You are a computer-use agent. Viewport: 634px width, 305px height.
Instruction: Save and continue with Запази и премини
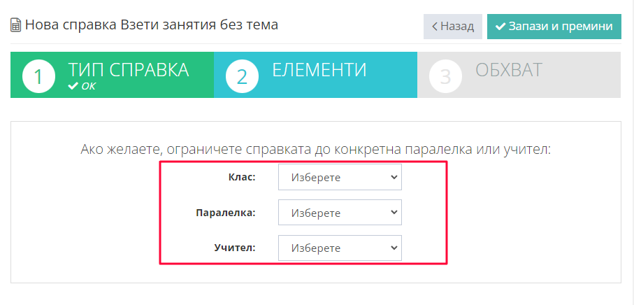pos(554,27)
